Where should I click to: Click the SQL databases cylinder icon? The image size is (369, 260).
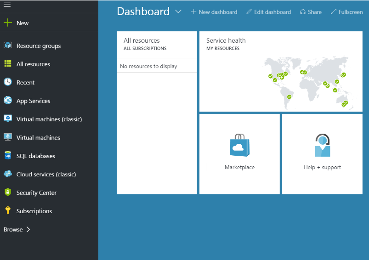[x=8, y=155]
